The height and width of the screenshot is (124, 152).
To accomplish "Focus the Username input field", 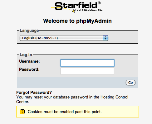I will click(x=87, y=63).
